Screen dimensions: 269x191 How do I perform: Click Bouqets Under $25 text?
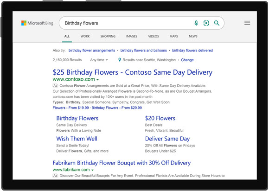pos(160,151)
